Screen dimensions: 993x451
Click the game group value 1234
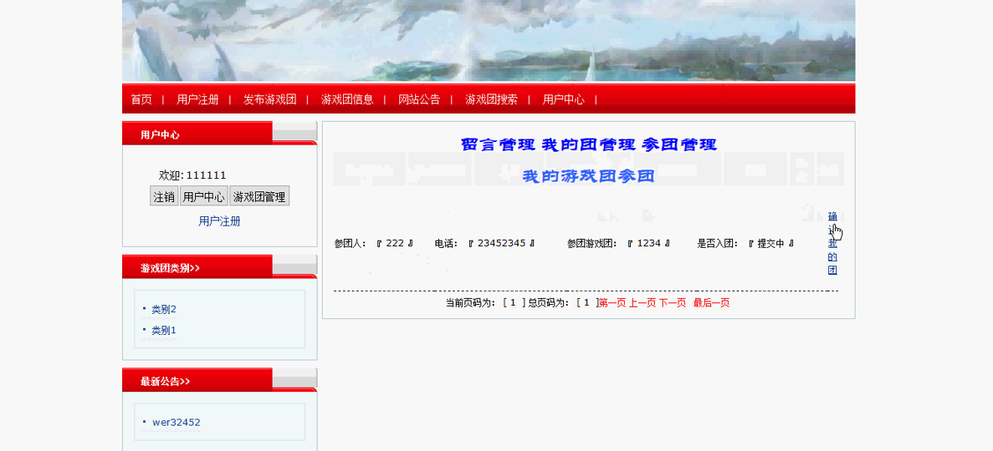648,243
